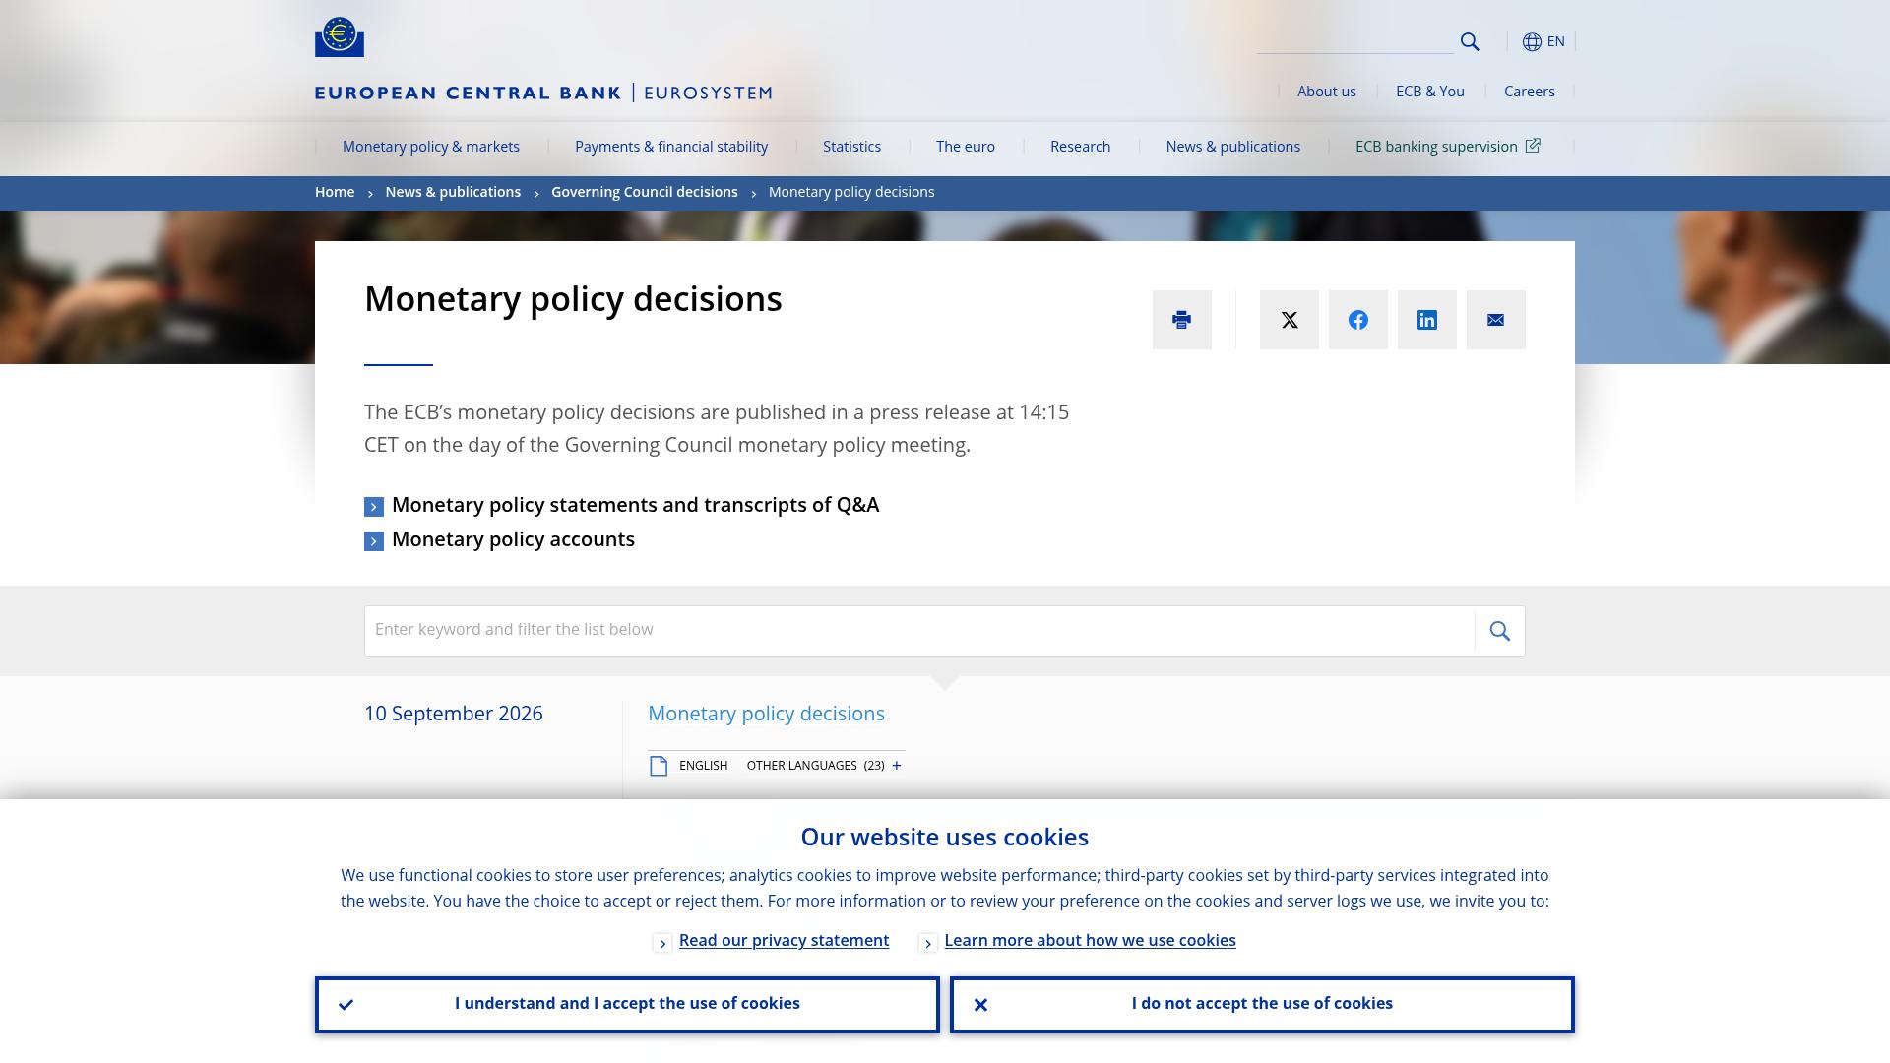This screenshot has width=1890, height=1063.
Task: Open ECB & You link
Action: pyautogui.click(x=1430, y=92)
